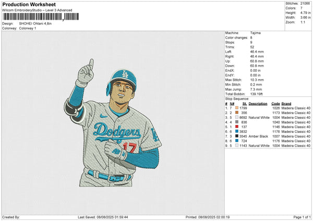Click the Machine value Tajima
This screenshot has height=221, width=313.
tap(255, 33)
